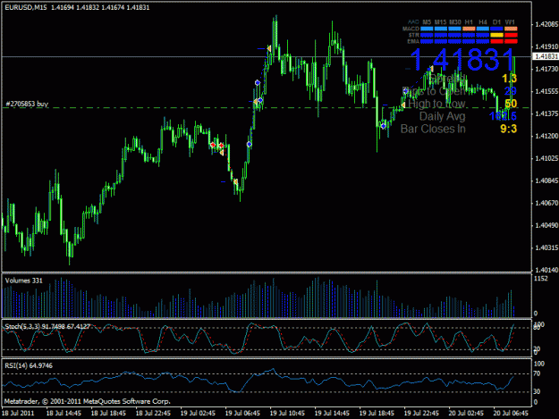Click the MACD row label in signal grid
Screen dimensions: 559x419
pos(411,29)
